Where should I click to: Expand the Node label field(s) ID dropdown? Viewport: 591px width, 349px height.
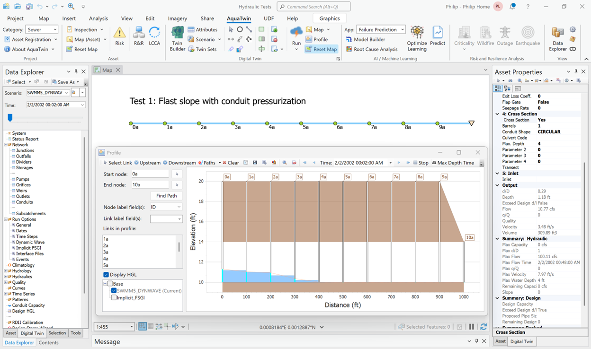coord(166,207)
